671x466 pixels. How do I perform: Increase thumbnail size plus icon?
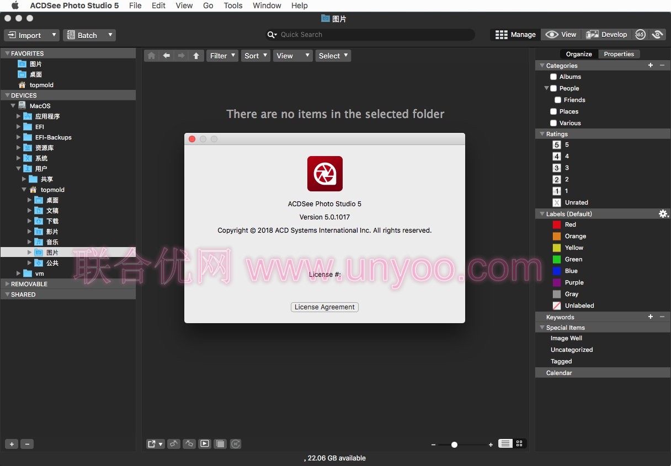point(491,444)
